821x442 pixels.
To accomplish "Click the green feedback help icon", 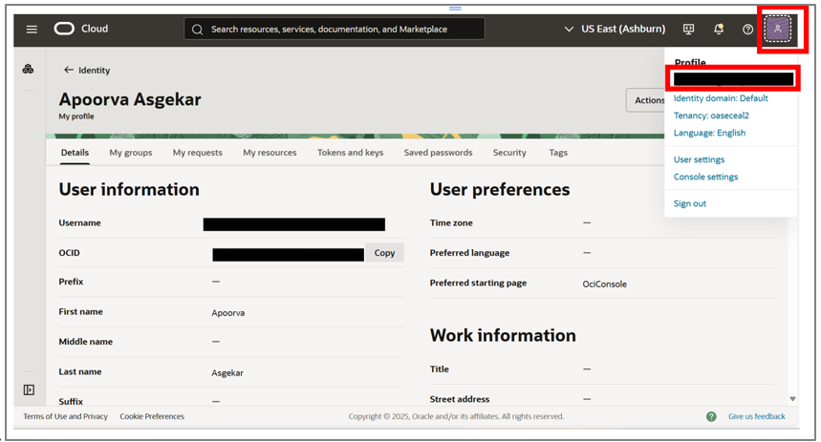I will click(711, 416).
